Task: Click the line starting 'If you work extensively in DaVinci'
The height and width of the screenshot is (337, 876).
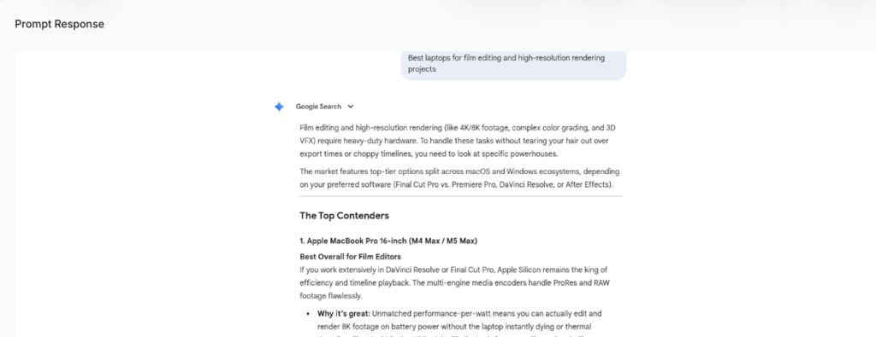Action: coord(453,270)
